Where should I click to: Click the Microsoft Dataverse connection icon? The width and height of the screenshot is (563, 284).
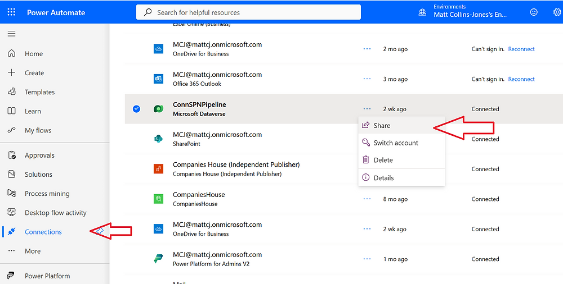pos(158,109)
